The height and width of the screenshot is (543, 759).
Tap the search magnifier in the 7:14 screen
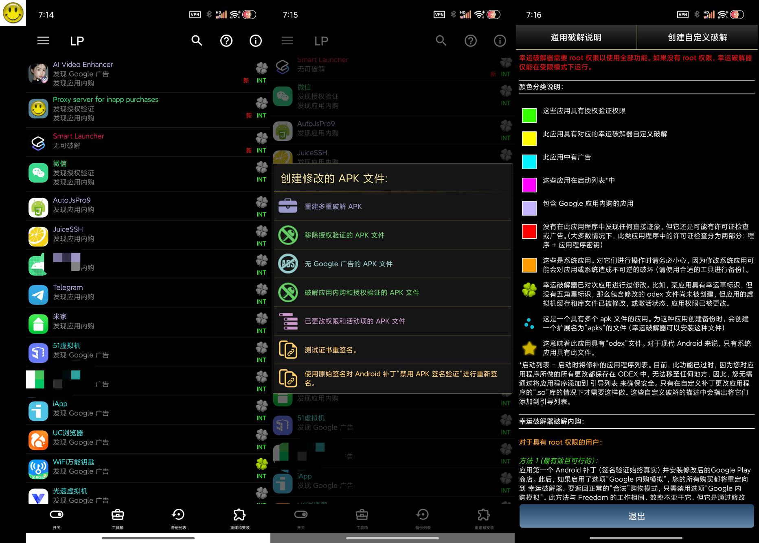[197, 41]
